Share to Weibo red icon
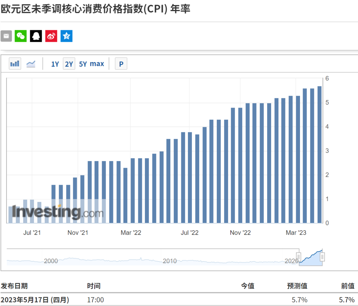This screenshot has width=358, height=306. 51,36
